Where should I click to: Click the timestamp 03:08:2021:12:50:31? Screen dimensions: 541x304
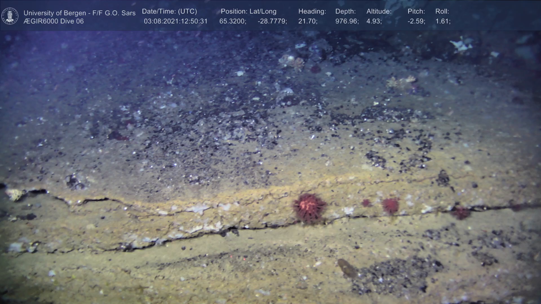tap(176, 21)
